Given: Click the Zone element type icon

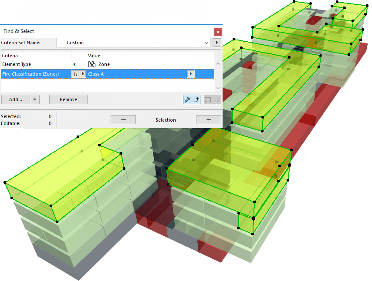Looking at the screenshot, I should coord(92,64).
